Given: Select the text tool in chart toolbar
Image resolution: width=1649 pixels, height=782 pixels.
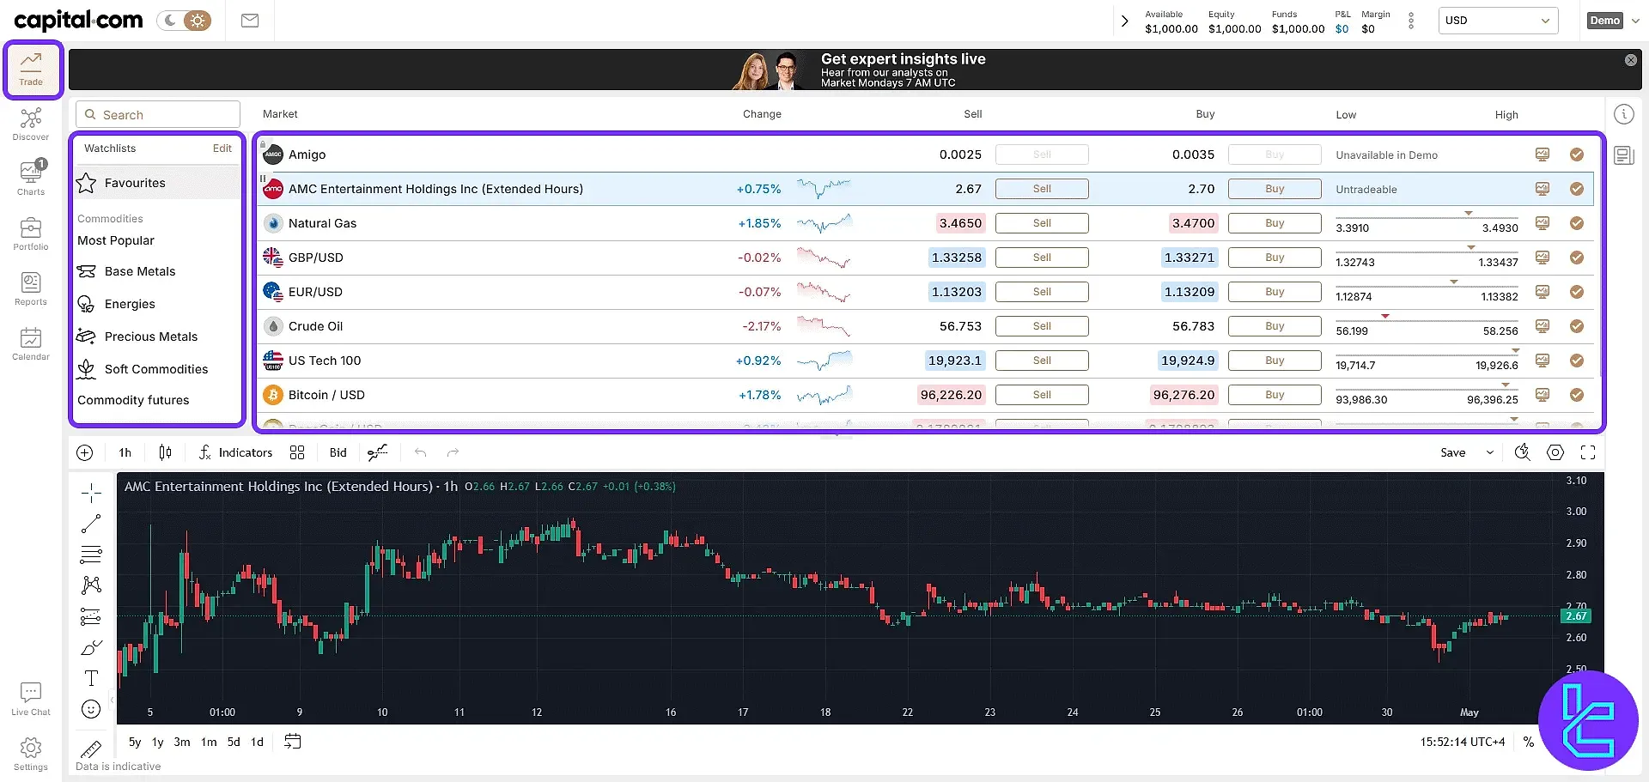Looking at the screenshot, I should tap(91, 678).
